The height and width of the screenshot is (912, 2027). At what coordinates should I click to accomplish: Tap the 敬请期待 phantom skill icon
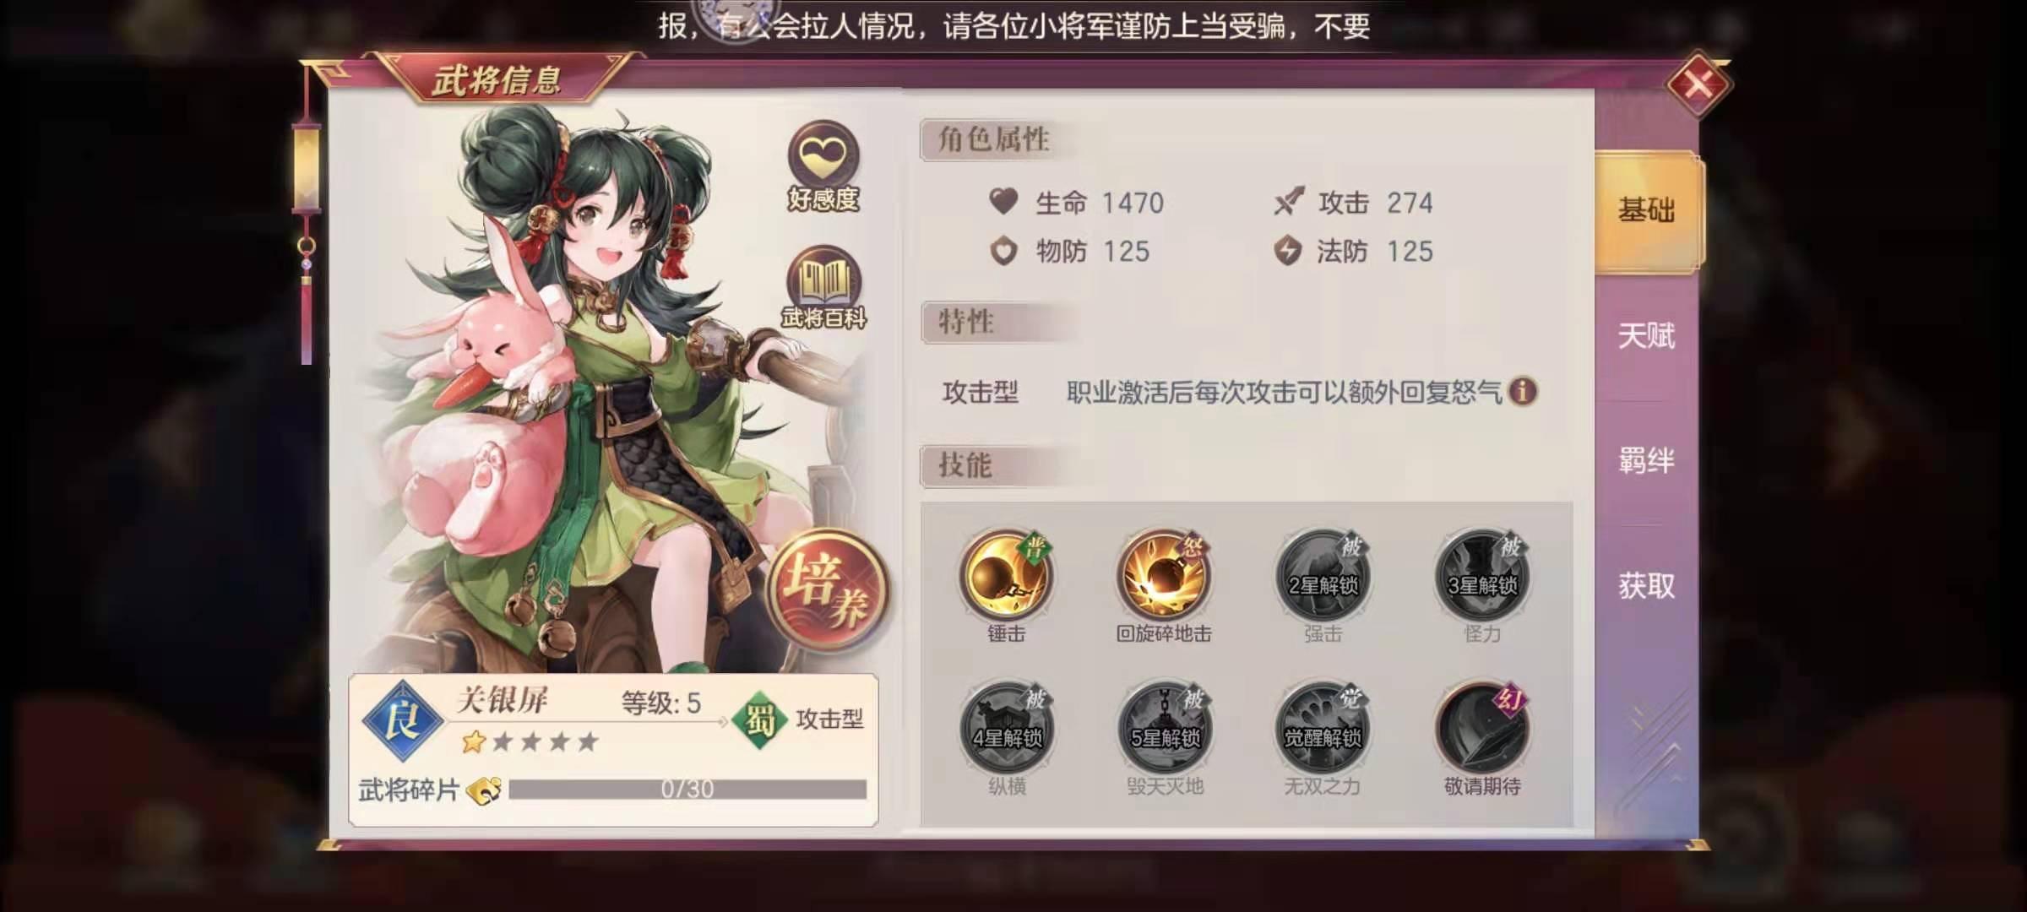tap(1481, 730)
